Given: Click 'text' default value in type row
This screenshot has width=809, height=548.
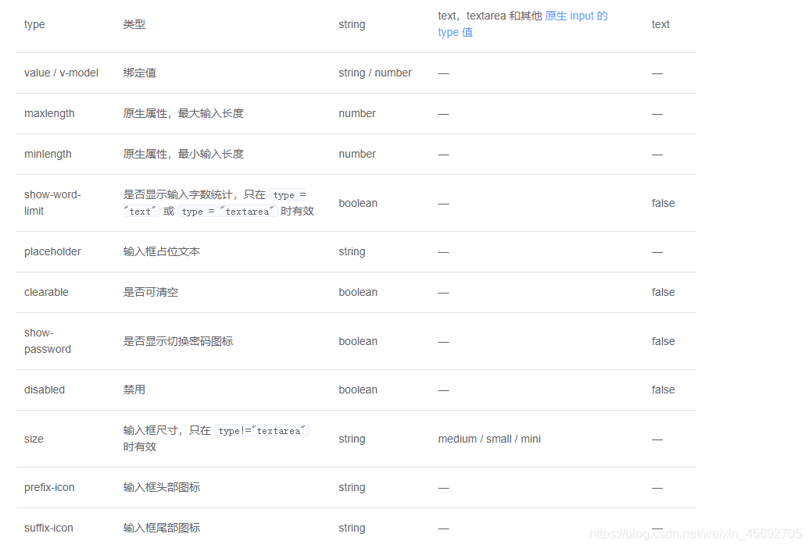Looking at the screenshot, I should 660,25.
